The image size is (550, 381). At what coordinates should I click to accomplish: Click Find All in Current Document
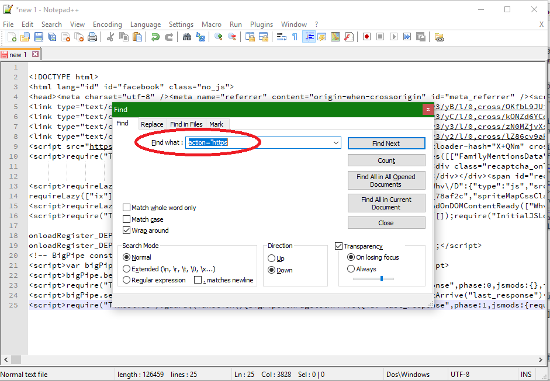pos(386,203)
